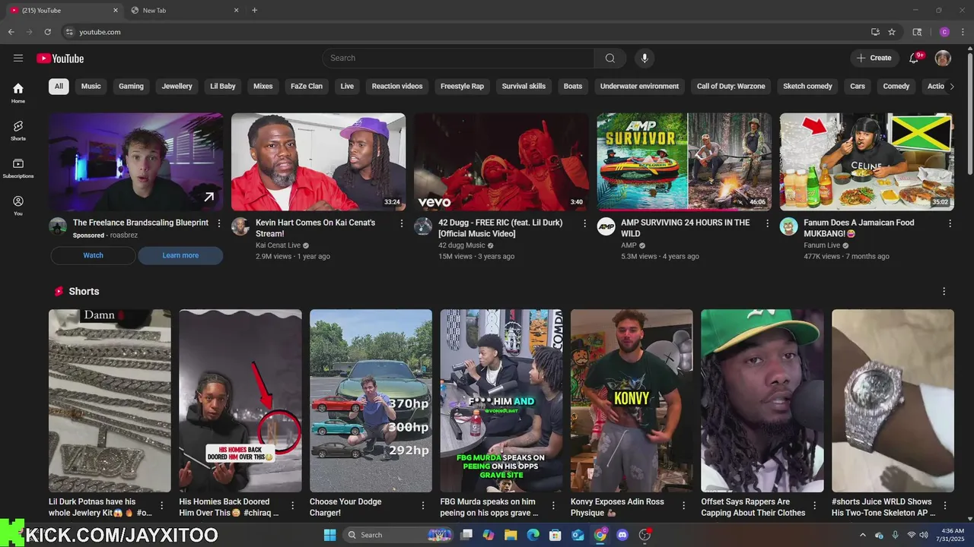Select the Reaction videos chip
The image size is (974, 547).
397,86
